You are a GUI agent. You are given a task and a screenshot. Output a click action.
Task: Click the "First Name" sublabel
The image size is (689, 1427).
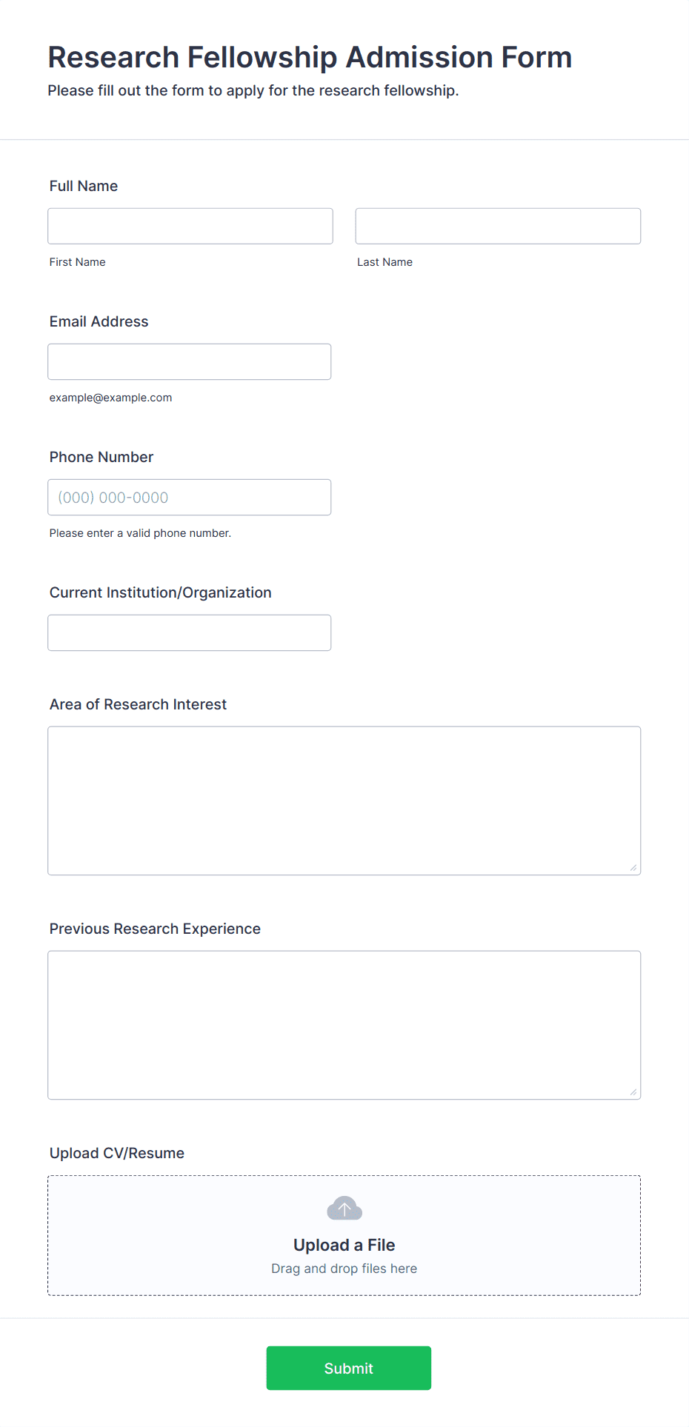coord(78,262)
